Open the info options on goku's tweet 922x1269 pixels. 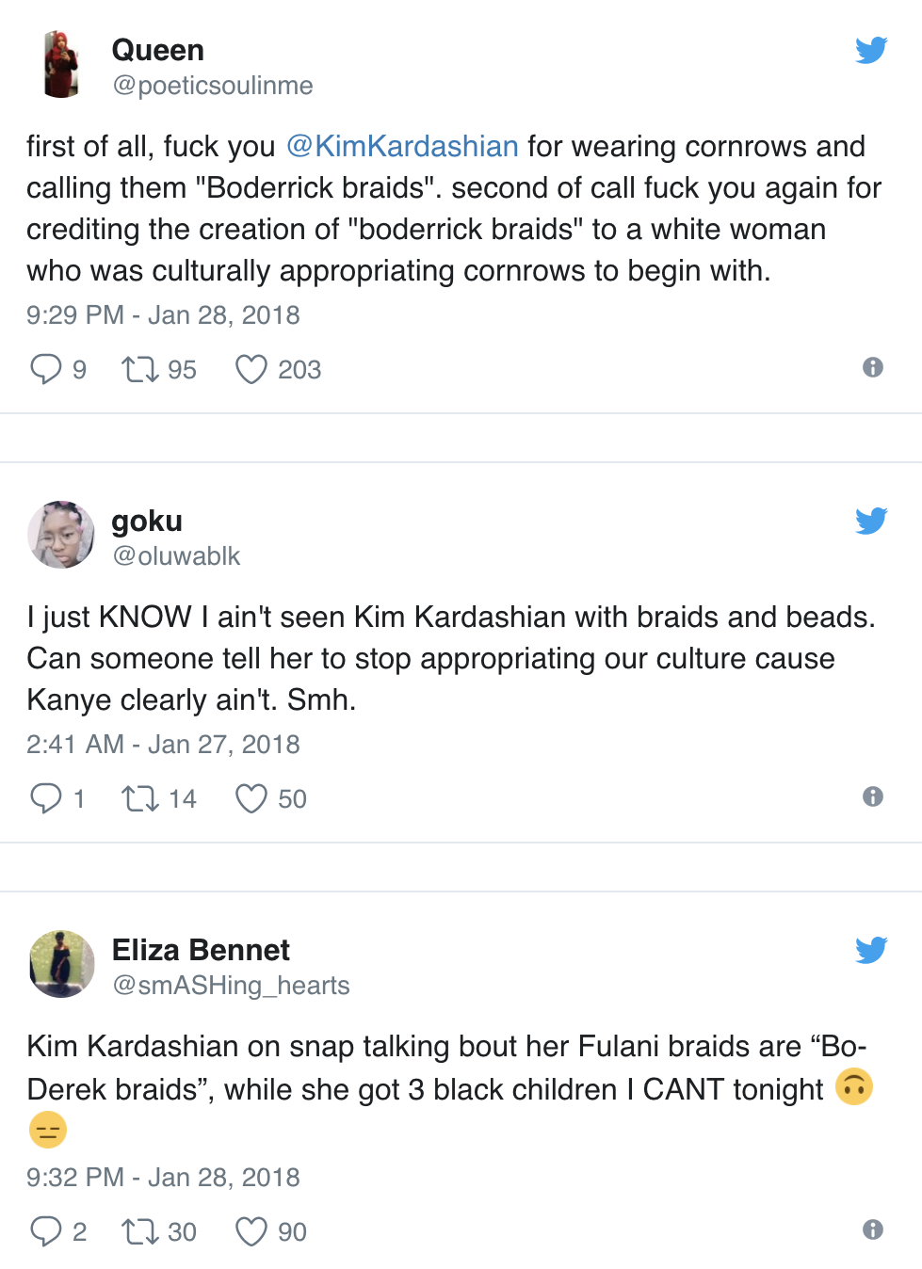[x=871, y=796]
